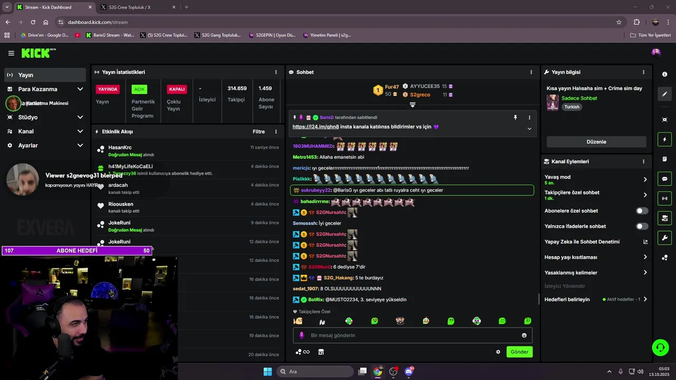Expand the pinned message chevron
Image resolution: width=676 pixels, height=380 pixels.
529,129
